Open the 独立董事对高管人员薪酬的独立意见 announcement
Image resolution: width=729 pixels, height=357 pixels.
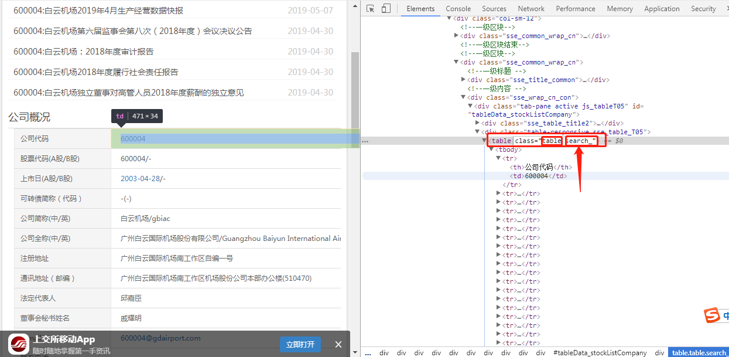(129, 93)
